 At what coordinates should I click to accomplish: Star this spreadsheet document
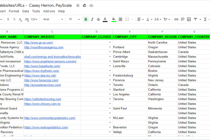point(78,5)
